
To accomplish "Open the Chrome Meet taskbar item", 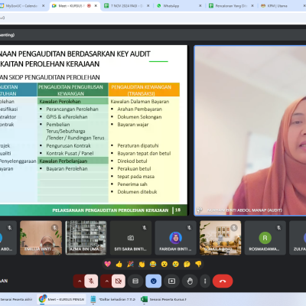I will pos(61,299).
